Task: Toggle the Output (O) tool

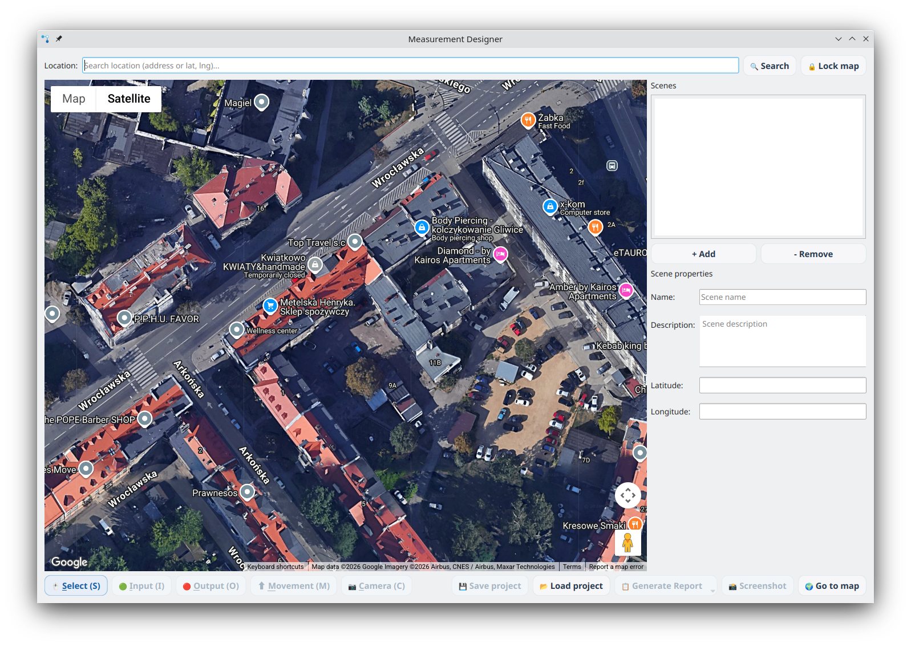Action: (x=211, y=585)
